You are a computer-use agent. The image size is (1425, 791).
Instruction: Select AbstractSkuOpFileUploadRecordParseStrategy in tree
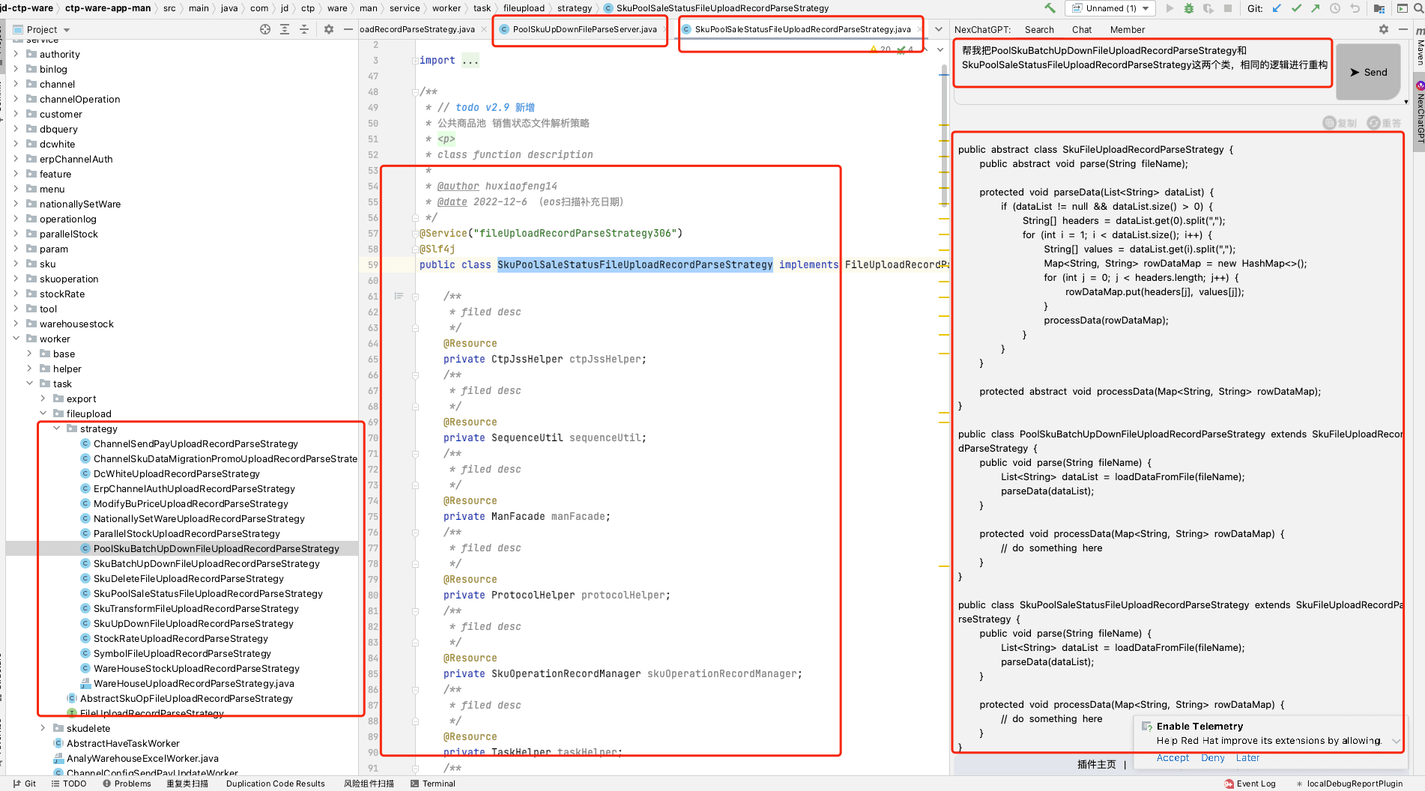[x=186, y=698]
